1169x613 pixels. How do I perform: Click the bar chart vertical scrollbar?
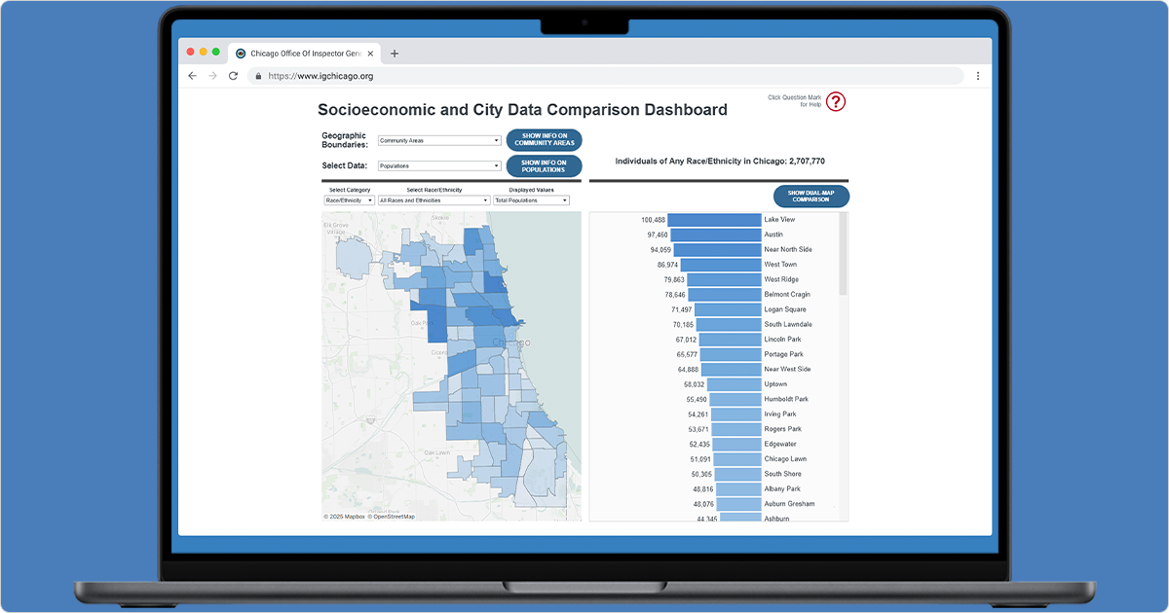(843, 255)
